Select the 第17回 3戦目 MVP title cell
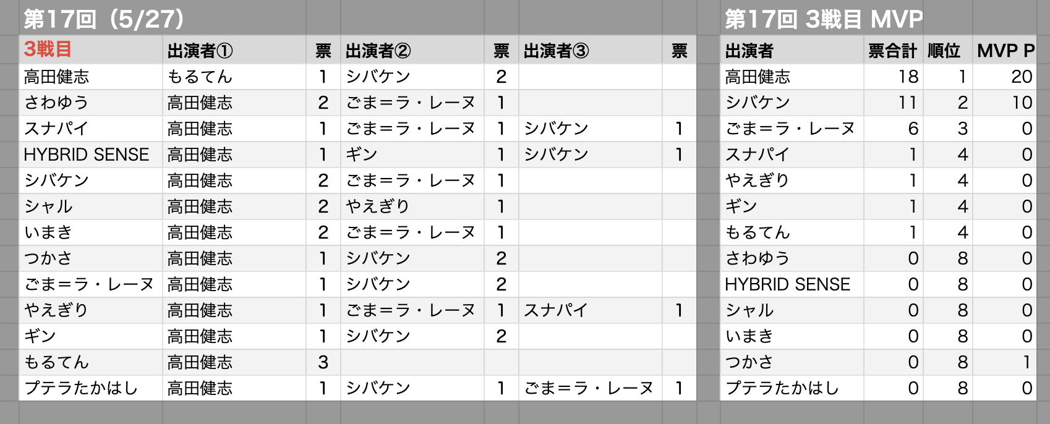The width and height of the screenshot is (1050, 424). [x=822, y=19]
